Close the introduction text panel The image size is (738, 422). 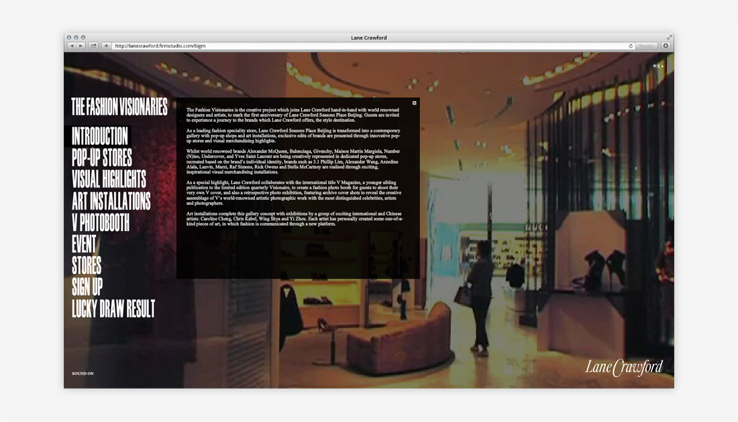[414, 103]
